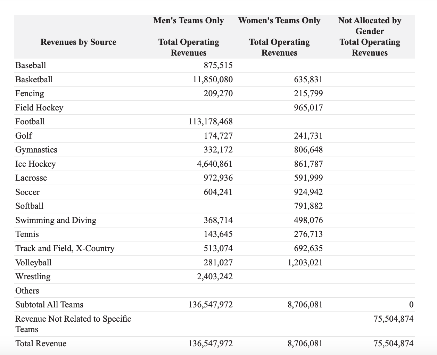Select men's Lacrosse value 972,936
This screenshot has height=355, width=437.
point(218,178)
